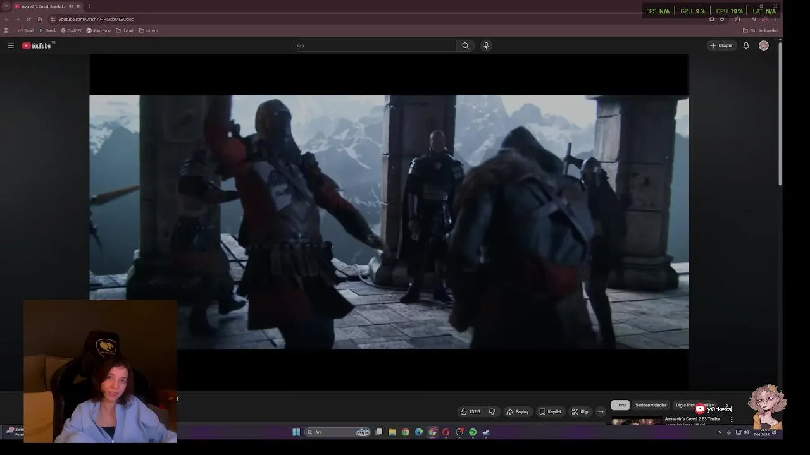
Task: Open the YouTube guide hamburger menu
Action: [x=11, y=45]
